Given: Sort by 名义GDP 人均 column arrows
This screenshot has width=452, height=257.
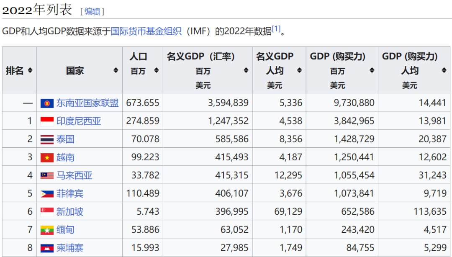Looking at the screenshot, I should click(299, 71).
